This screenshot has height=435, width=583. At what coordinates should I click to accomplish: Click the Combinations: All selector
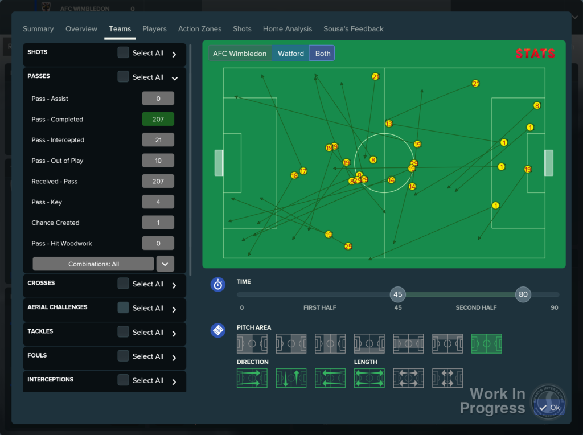[x=93, y=264]
